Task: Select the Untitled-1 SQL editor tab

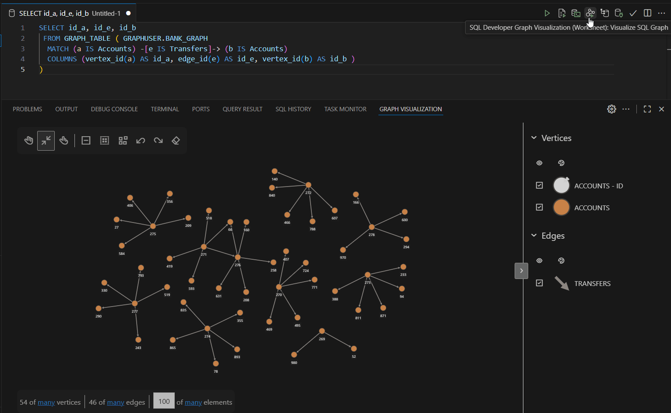Action: click(69, 14)
